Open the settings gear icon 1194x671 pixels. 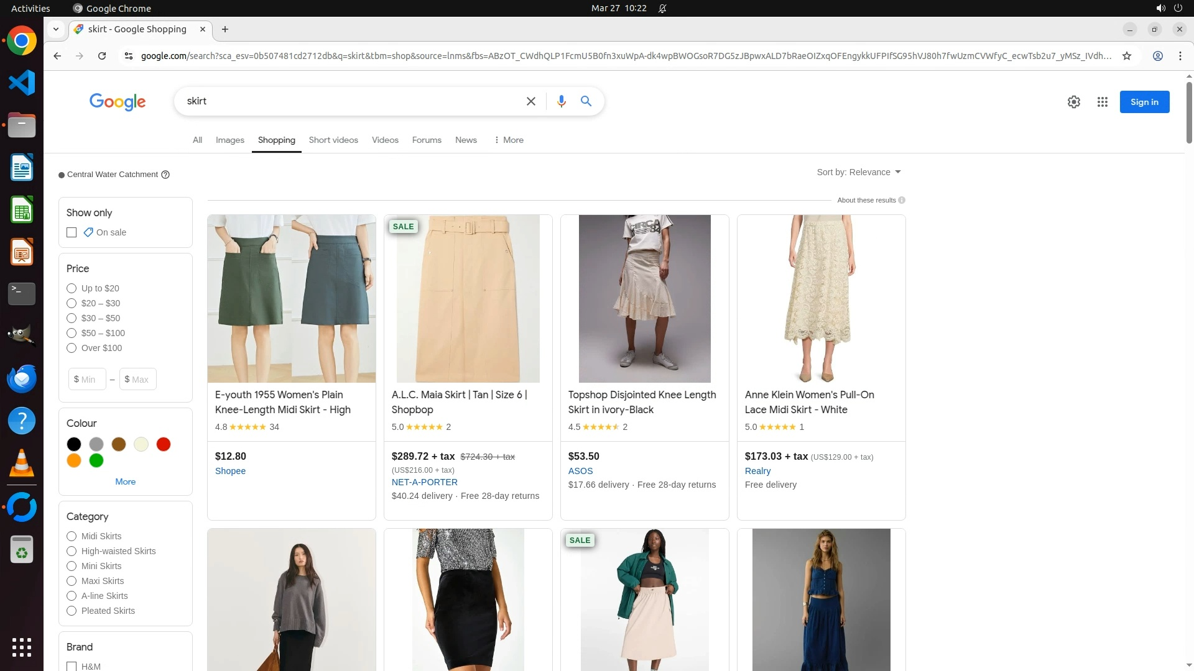coord(1073,102)
